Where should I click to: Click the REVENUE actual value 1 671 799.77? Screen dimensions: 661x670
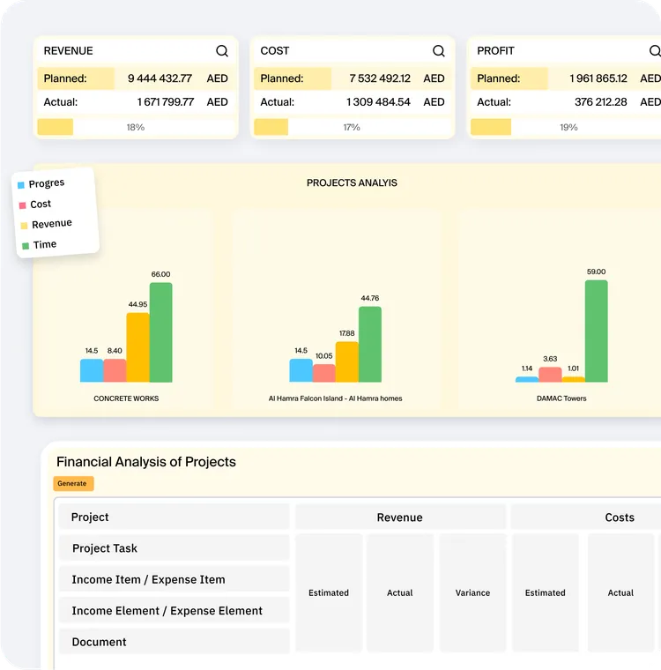tap(166, 102)
